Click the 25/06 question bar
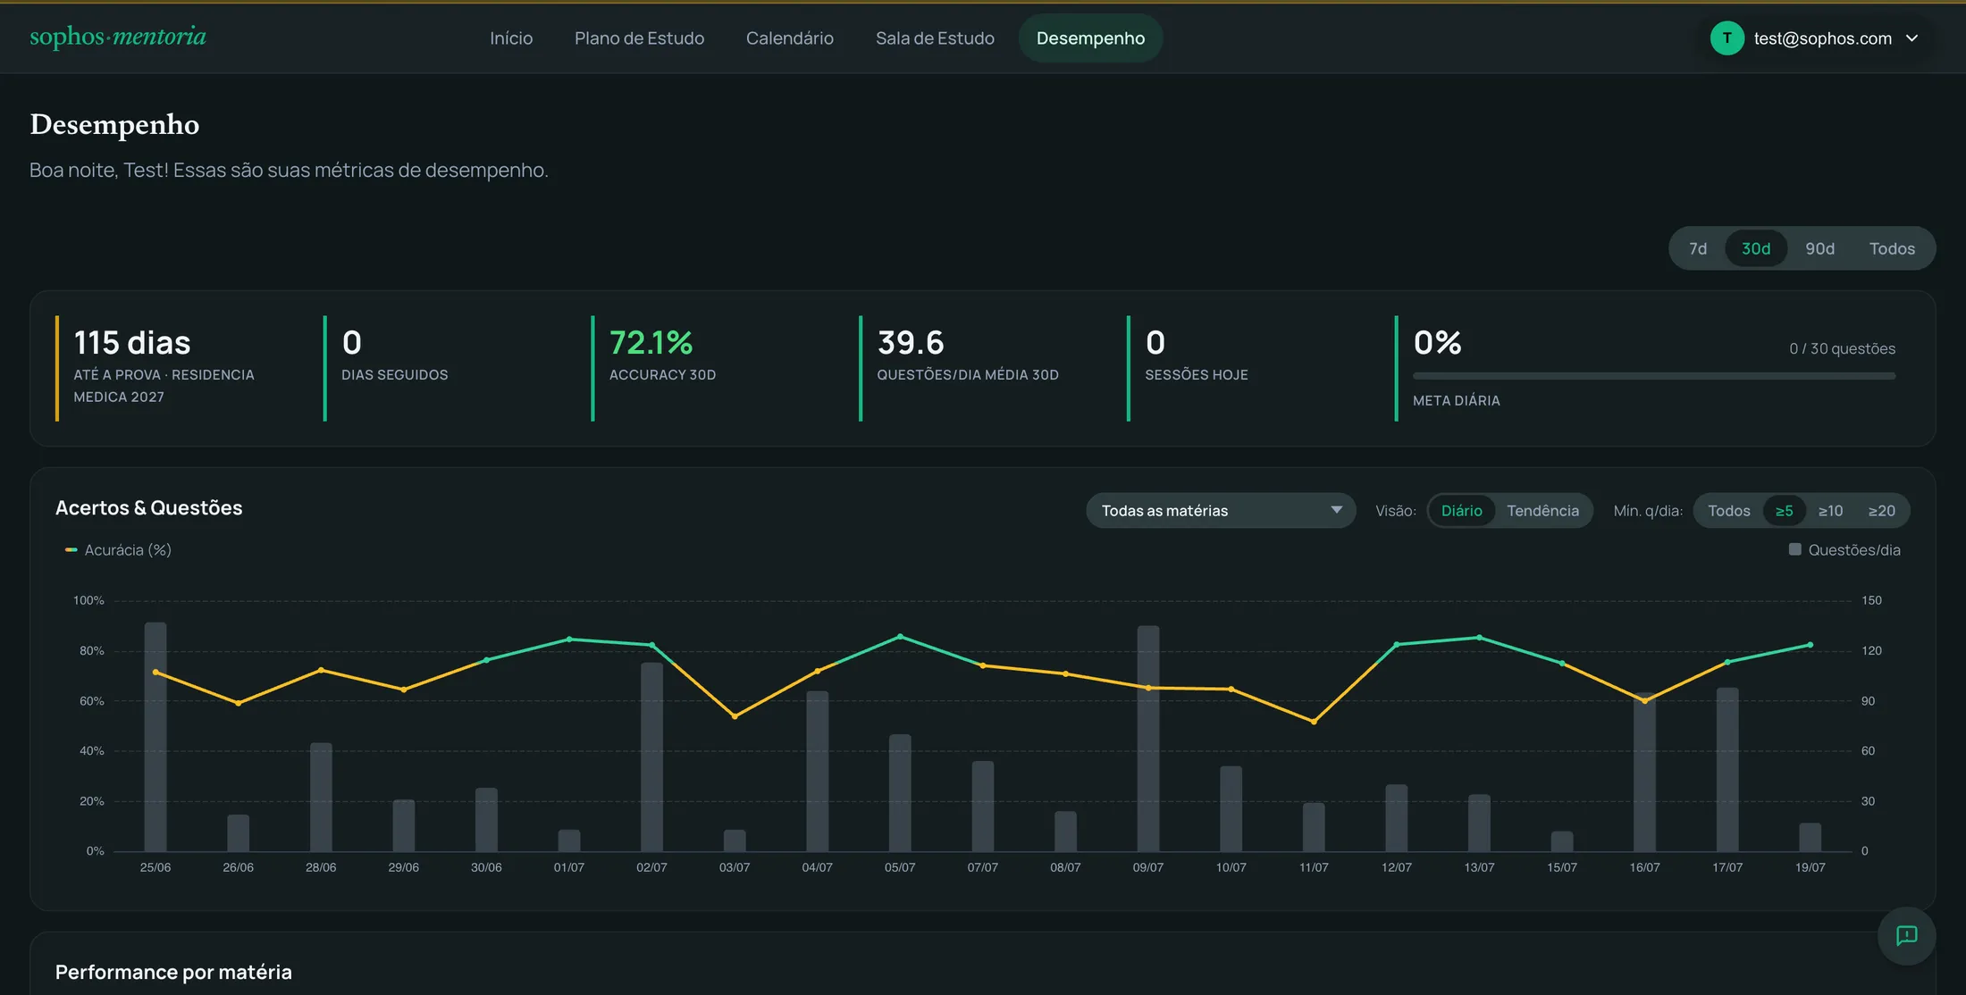Image resolution: width=1966 pixels, height=995 pixels. (x=155, y=736)
